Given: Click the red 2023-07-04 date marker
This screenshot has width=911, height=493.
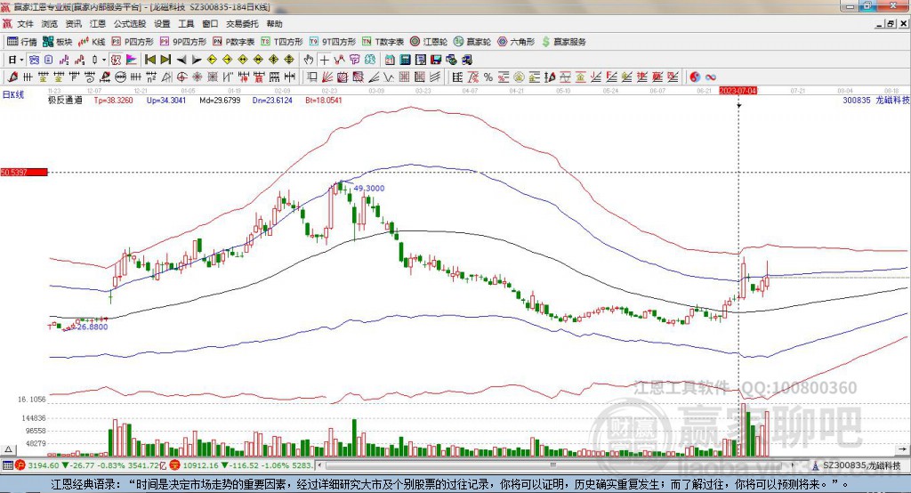Looking at the screenshot, I should tap(738, 91).
